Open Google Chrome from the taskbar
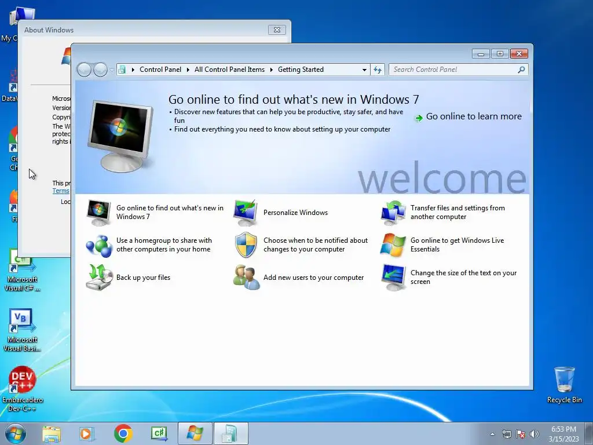 pyautogui.click(x=123, y=433)
